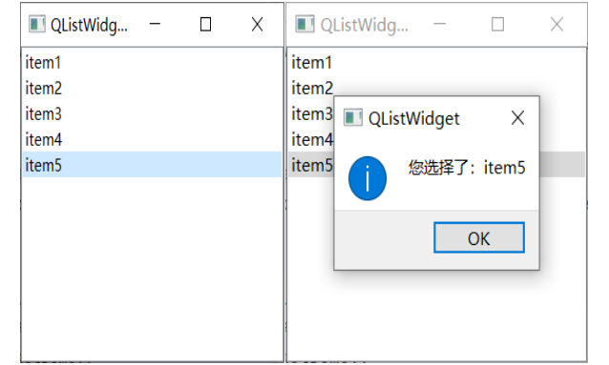The width and height of the screenshot is (609, 365).
Task: Close the left QListWidget window
Action: point(257,24)
